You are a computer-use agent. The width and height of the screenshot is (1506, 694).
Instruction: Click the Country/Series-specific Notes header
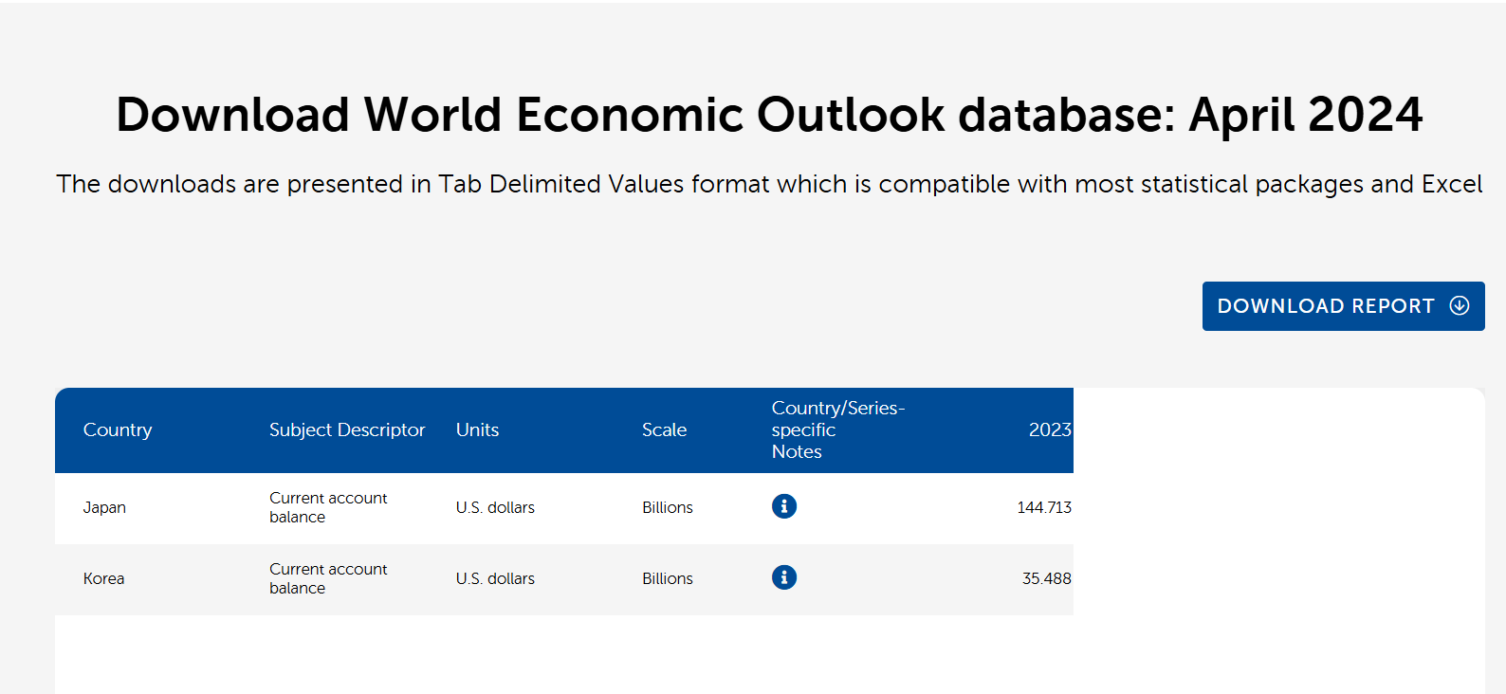[837, 429]
